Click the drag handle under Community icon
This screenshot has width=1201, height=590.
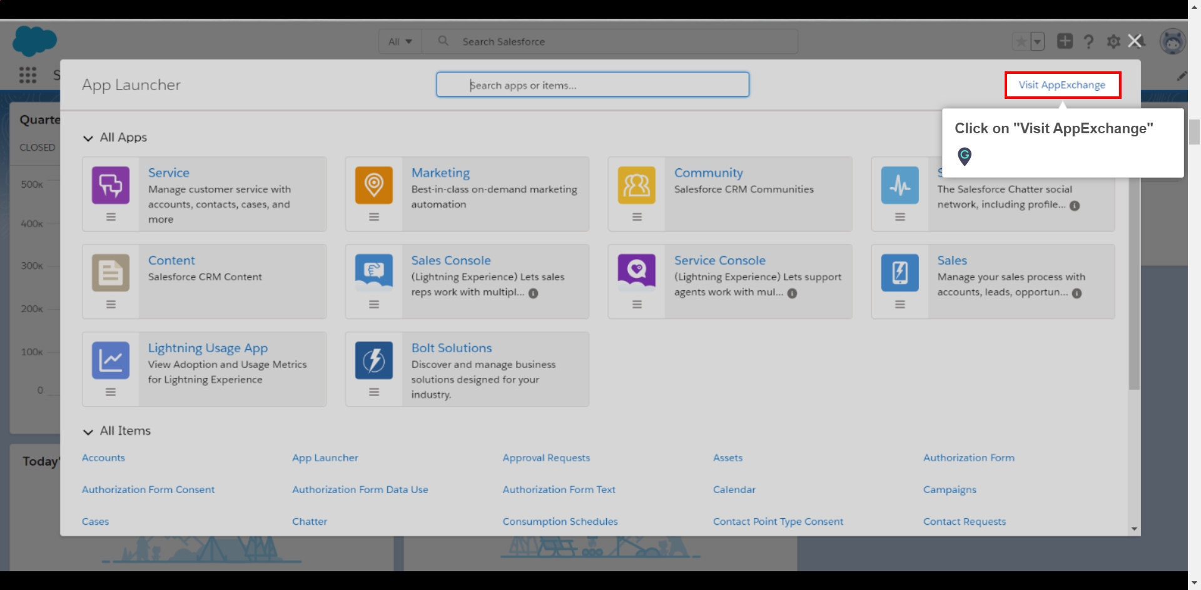click(x=637, y=217)
